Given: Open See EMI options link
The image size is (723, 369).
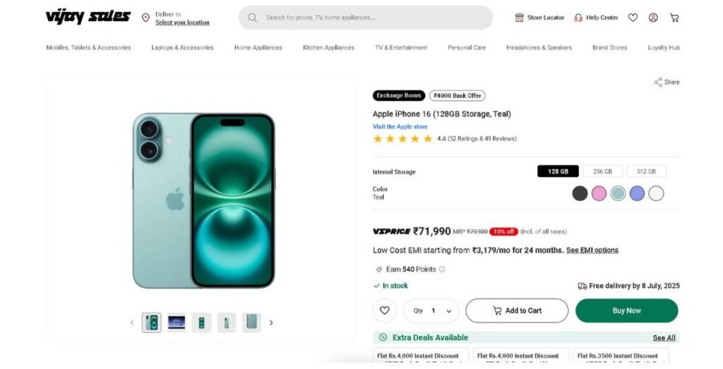Looking at the screenshot, I should (592, 250).
